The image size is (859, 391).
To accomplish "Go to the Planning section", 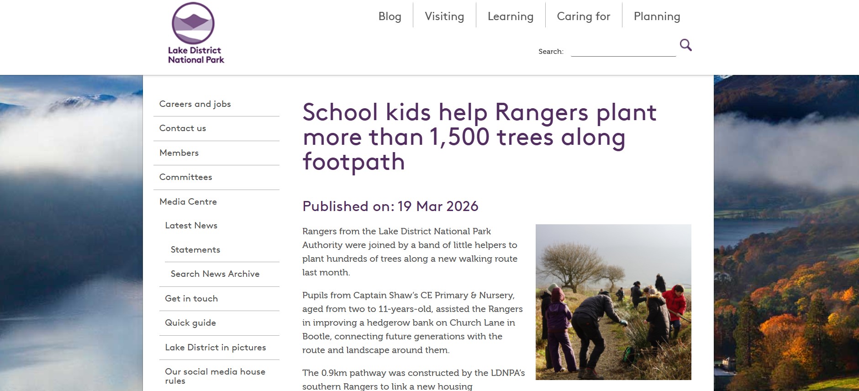I will pos(657,16).
